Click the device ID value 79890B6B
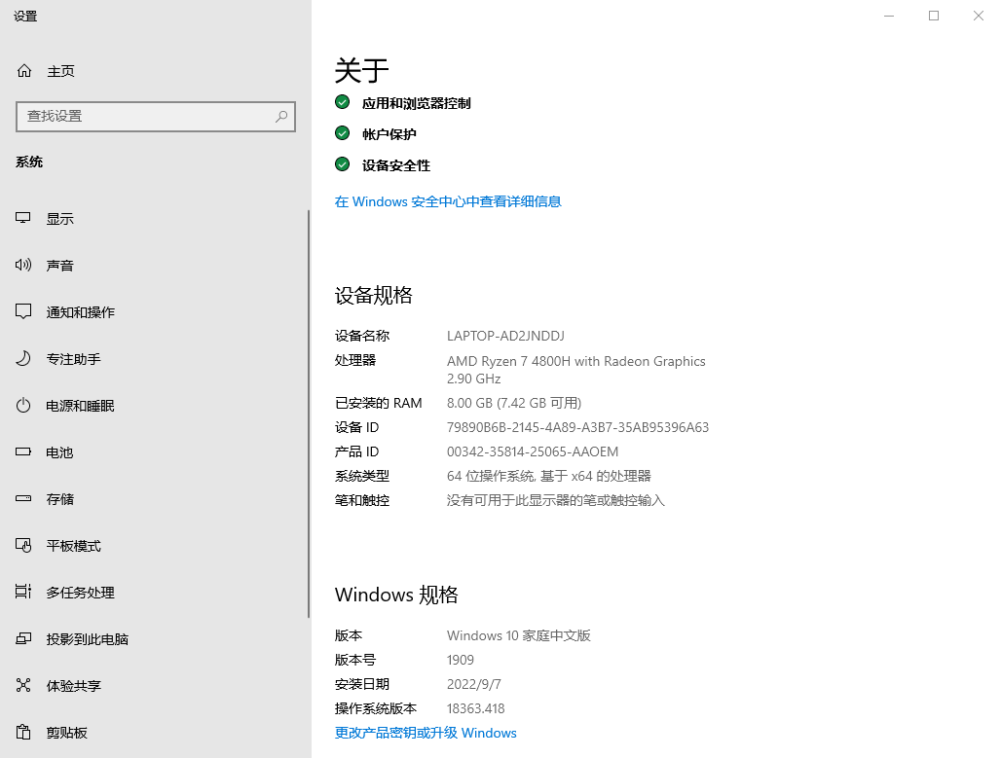Image resolution: width=1001 pixels, height=758 pixels. tap(577, 427)
